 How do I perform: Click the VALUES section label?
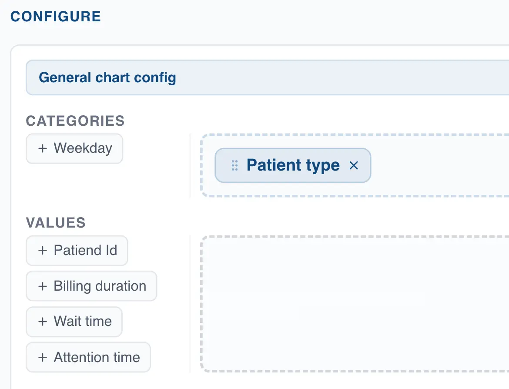[56, 223]
